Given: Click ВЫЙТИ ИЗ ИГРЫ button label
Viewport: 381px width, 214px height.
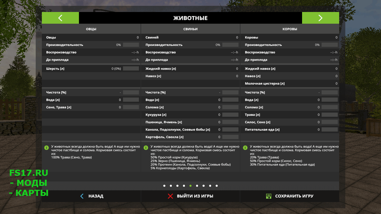Looking at the screenshot, I should tap(195, 196).
